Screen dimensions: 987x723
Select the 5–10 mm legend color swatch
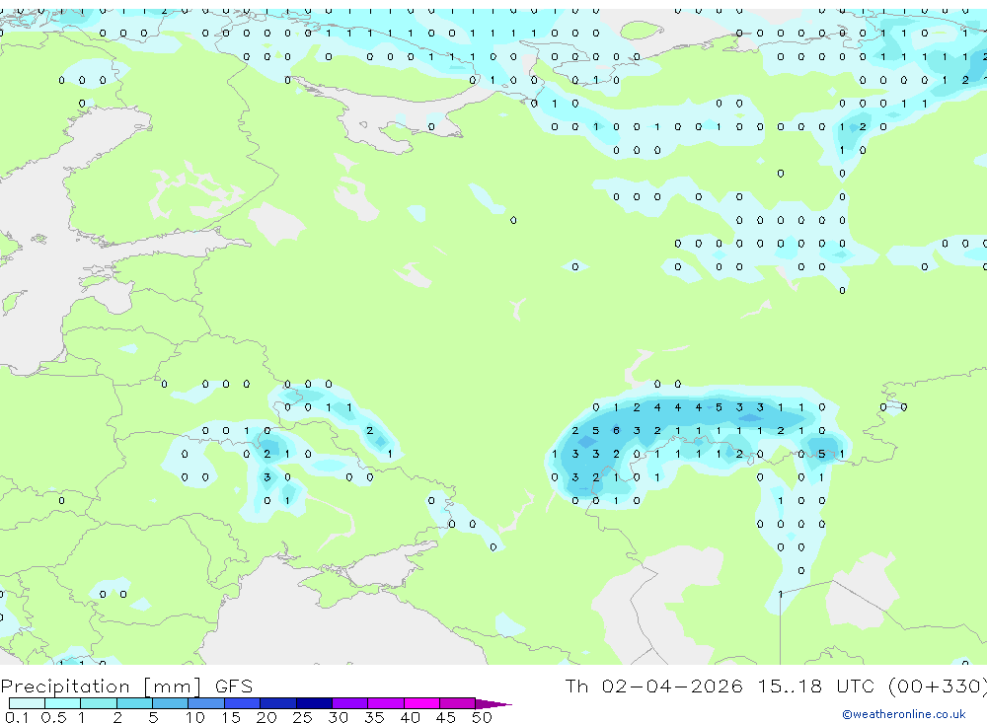170,703
